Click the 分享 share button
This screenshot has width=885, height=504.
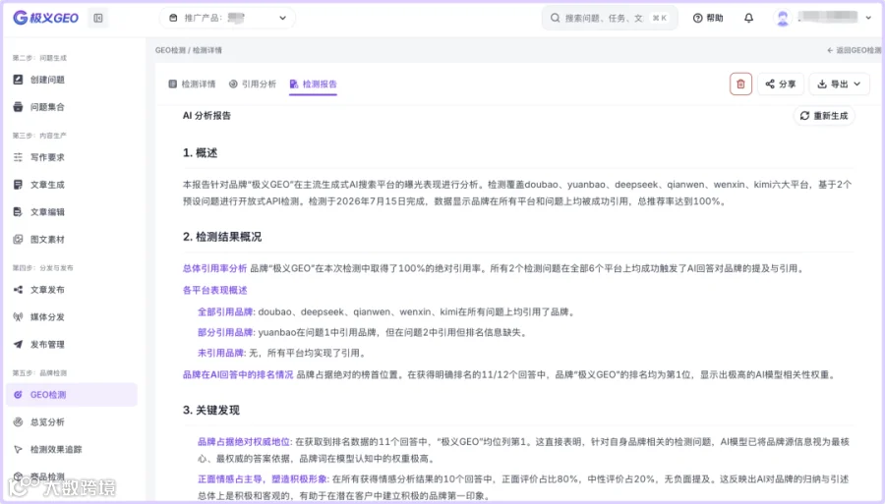pos(781,84)
